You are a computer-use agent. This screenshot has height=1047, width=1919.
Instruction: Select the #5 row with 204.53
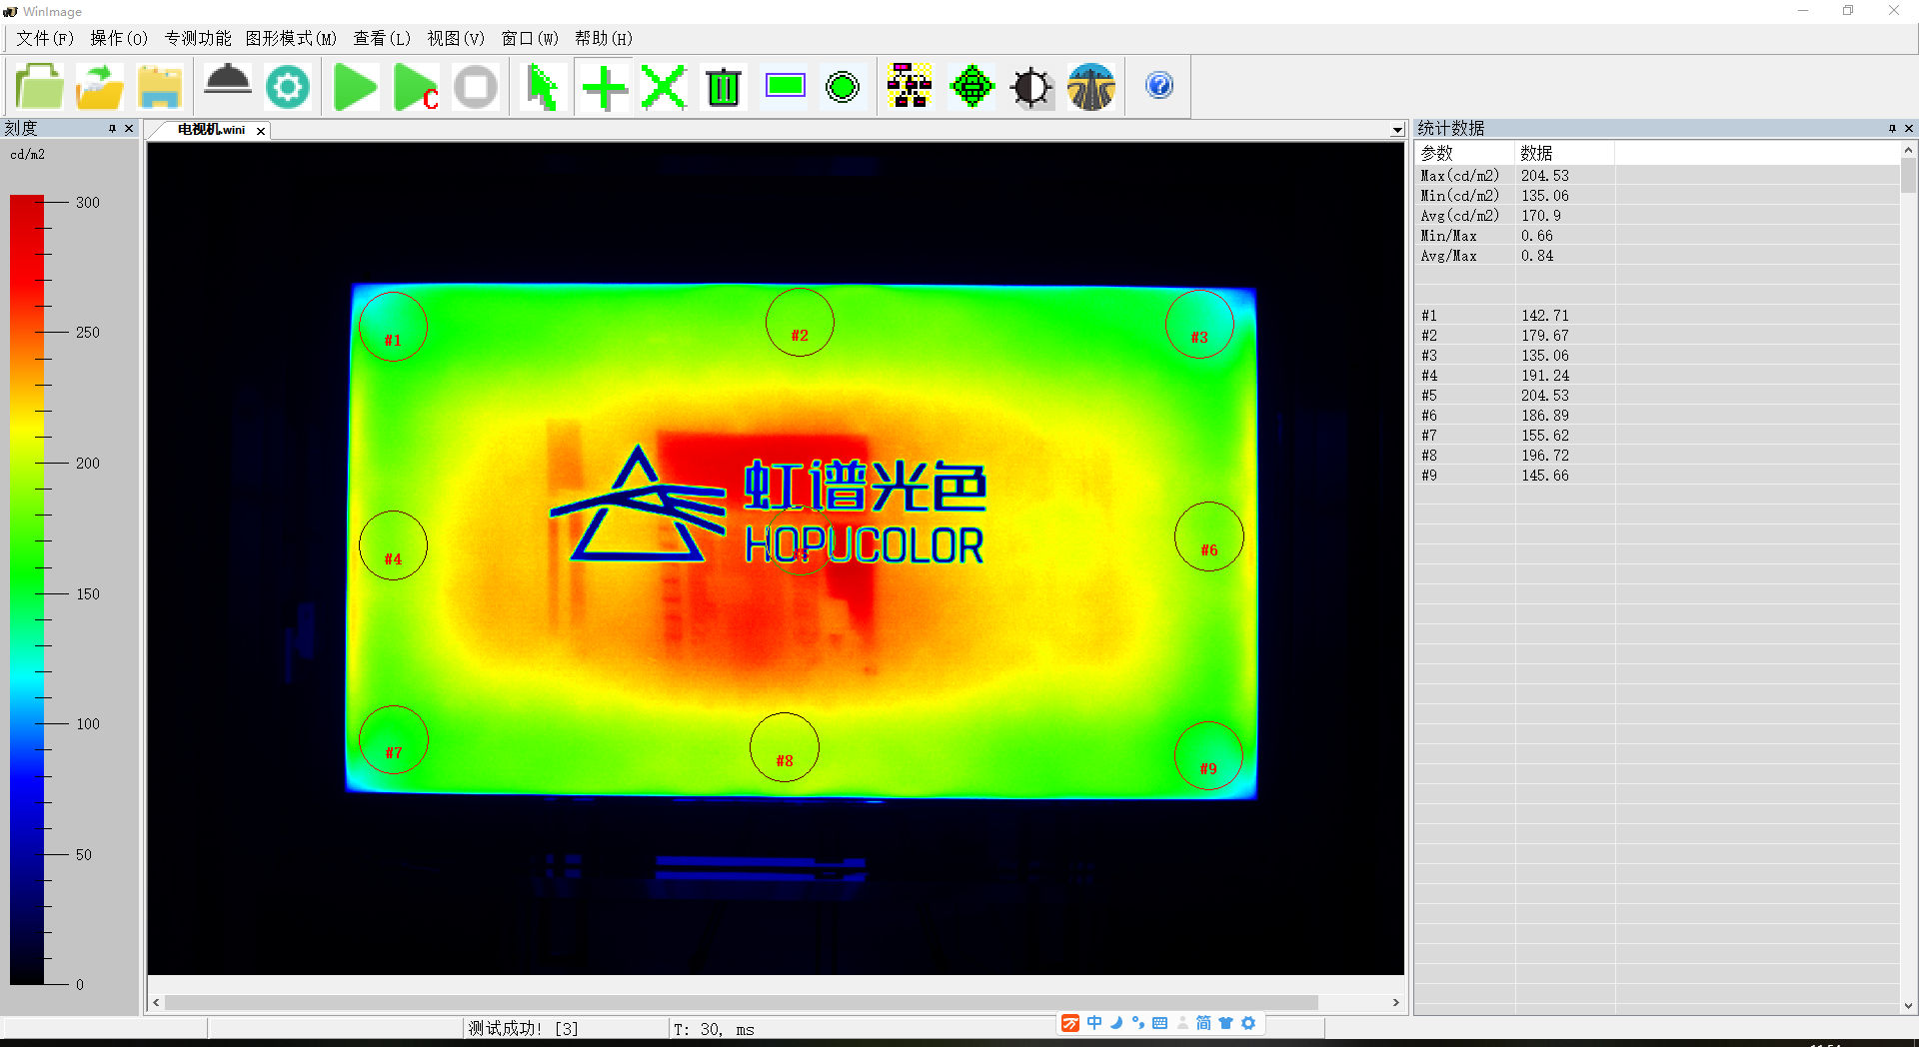pyautogui.click(x=1657, y=395)
